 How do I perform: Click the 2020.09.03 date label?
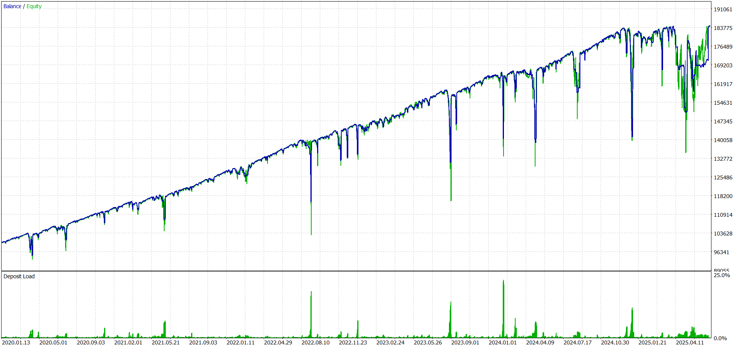click(x=91, y=342)
